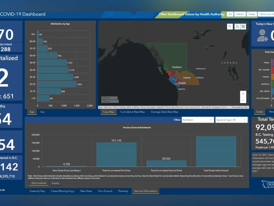The image size is (274, 206).
Task: Click the map search magnifier icon
Action: point(230,26)
